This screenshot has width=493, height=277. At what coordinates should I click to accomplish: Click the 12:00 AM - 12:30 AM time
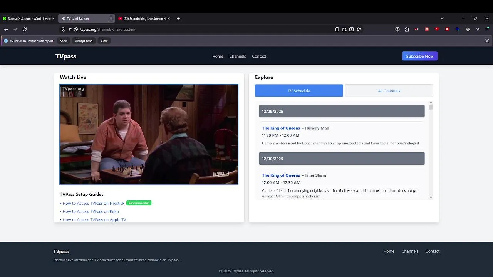tap(281, 183)
